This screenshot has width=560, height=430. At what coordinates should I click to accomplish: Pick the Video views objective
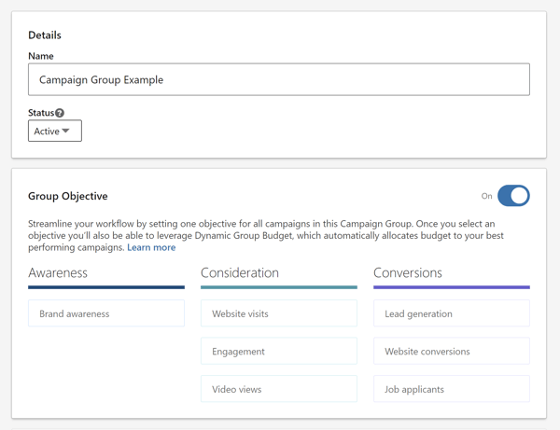tap(278, 389)
